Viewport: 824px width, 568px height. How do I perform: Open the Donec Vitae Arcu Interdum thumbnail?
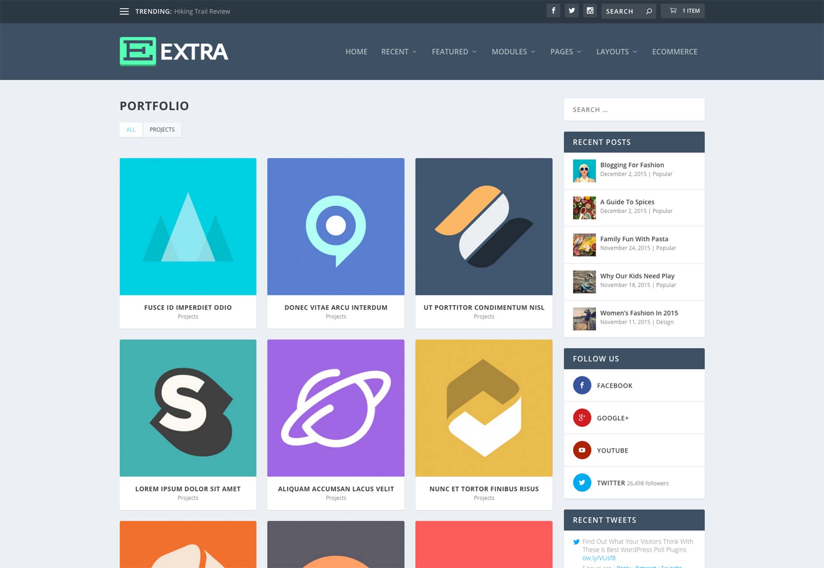[x=336, y=226]
